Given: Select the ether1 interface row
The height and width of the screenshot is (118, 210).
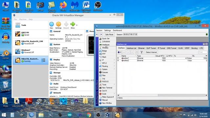Looking at the screenshot, I should [162, 58].
